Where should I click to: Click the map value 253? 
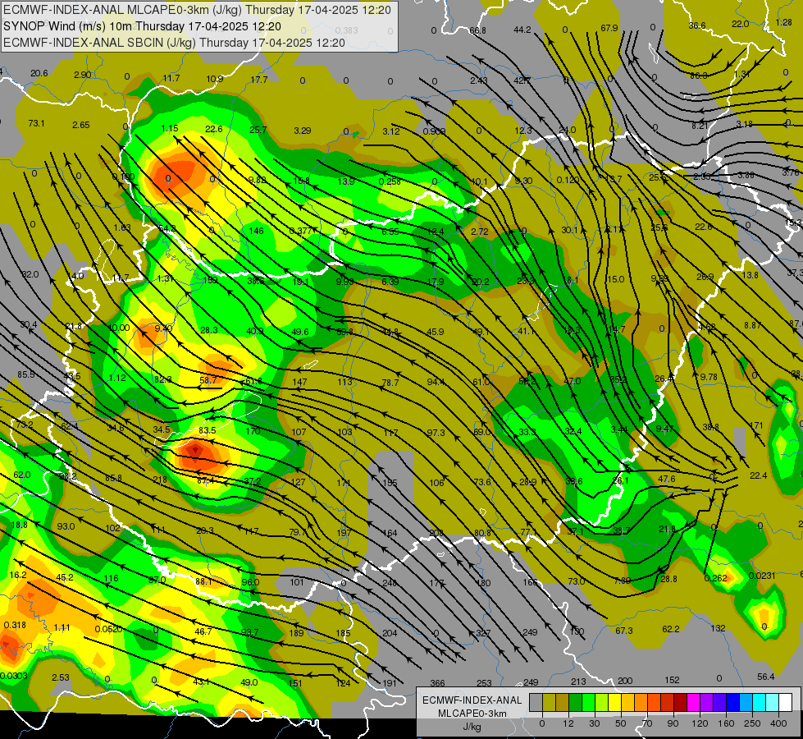pos(484,683)
